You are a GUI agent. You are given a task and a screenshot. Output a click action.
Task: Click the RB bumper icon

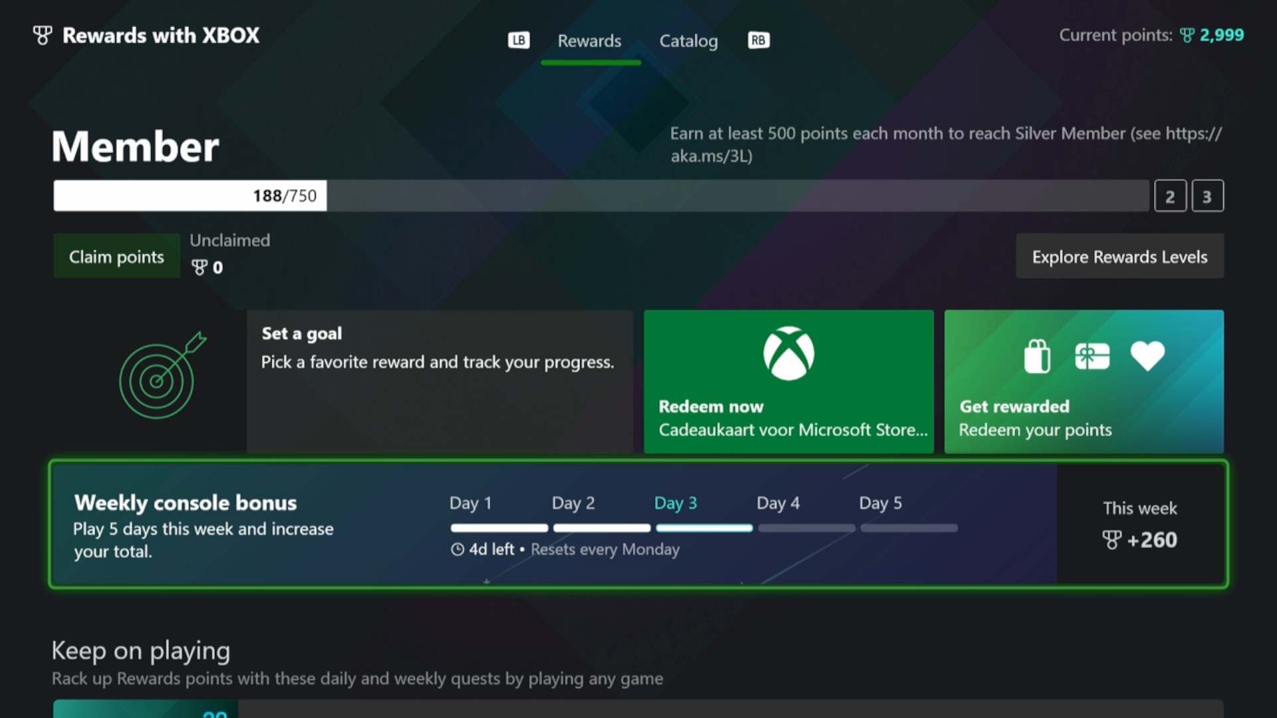click(759, 41)
